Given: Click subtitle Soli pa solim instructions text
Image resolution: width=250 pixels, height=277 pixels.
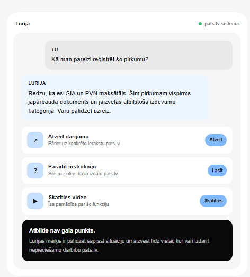Looking at the screenshot, I should point(83,174).
